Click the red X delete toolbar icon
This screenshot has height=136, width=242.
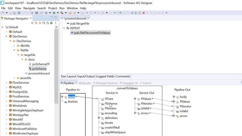pyautogui.click(x=144, y=13)
